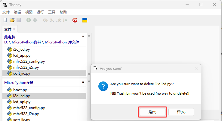Click 此电脑 path heading
Viewport: 222px width, 121px height.
10,37
